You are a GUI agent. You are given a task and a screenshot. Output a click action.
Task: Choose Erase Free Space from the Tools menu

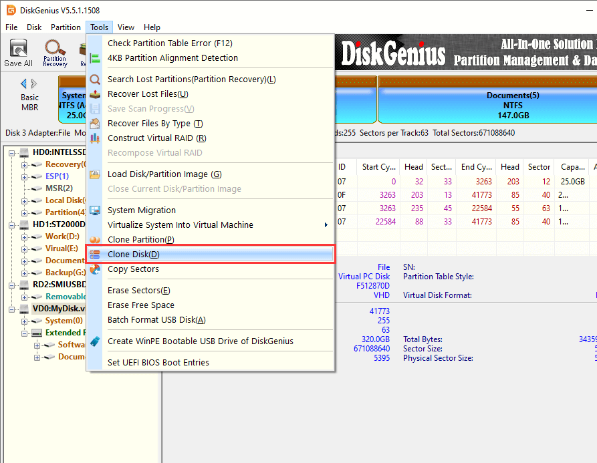(x=140, y=305)
